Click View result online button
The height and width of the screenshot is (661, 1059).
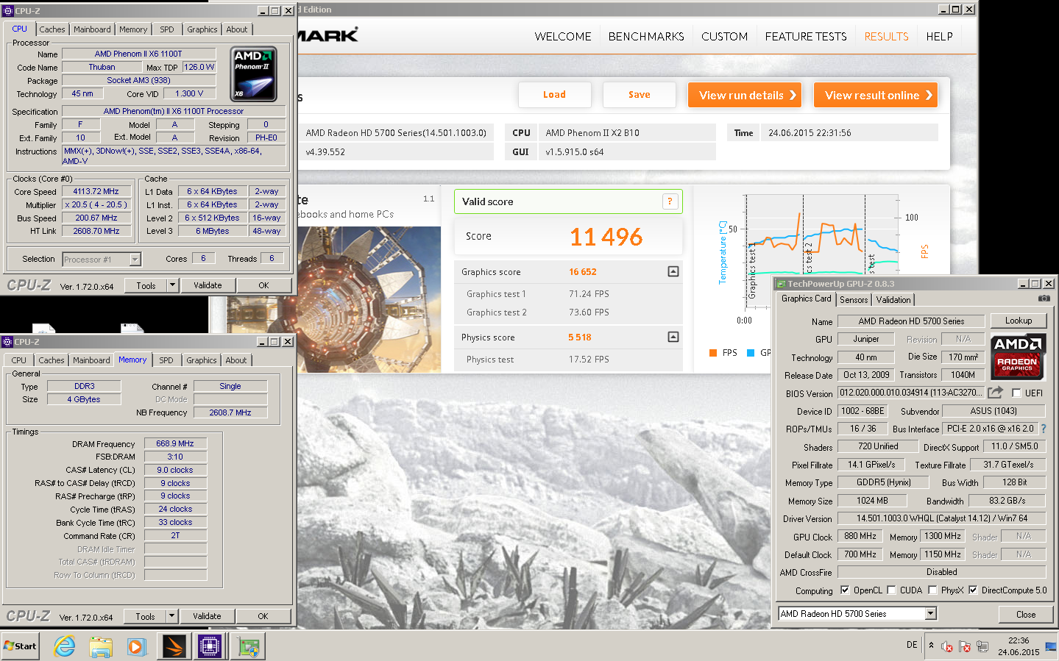coord(876,95)
